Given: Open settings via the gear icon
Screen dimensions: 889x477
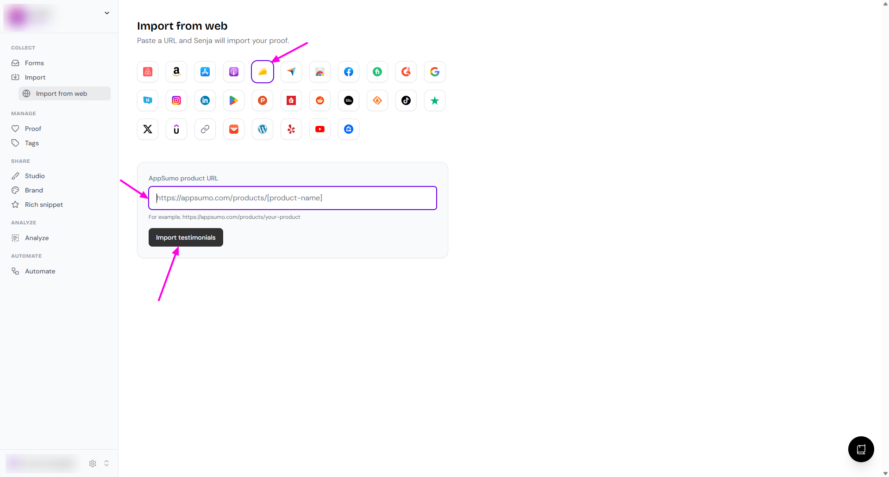Looking at the screenshot, I should tap(93, 463).
